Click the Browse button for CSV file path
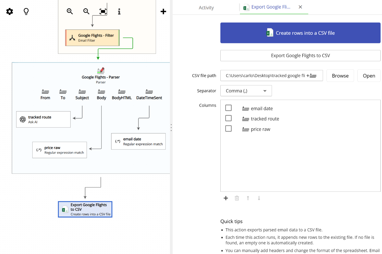This screenshot has width=382, height=254. (340, 75)
